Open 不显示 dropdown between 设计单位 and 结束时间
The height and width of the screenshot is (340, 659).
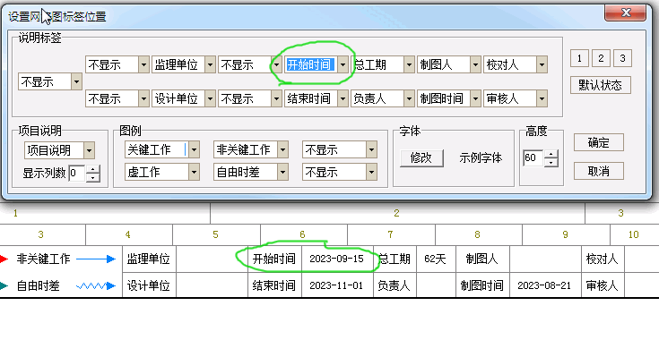277,98
